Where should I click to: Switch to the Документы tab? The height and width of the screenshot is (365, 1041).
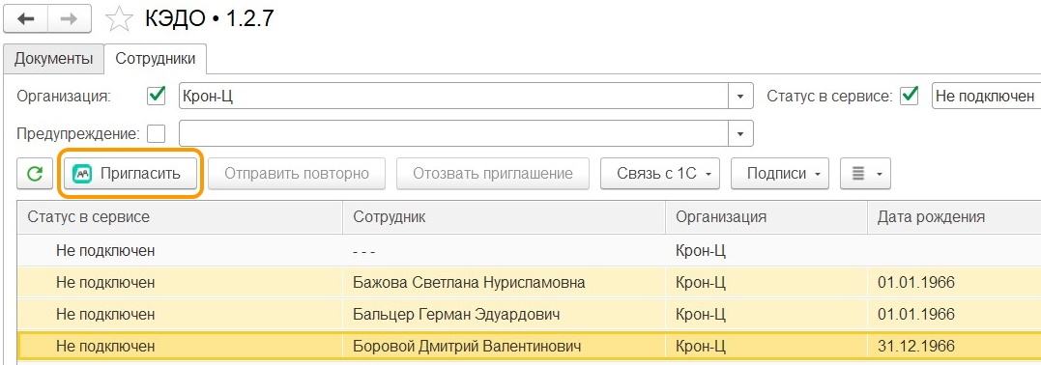pos(54,58)
